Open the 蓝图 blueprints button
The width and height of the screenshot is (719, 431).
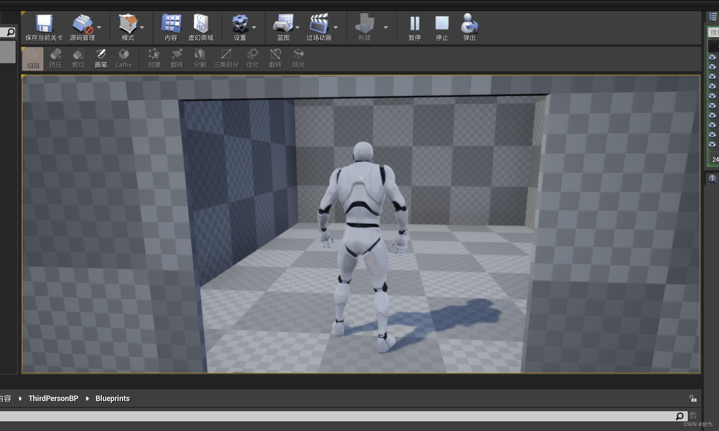[x=283, y=27]
